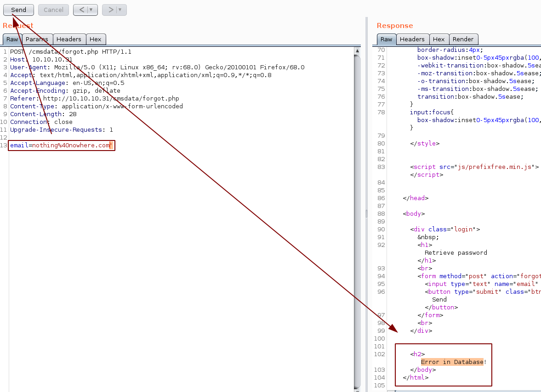Click the Accept header line in request

click(141, 75)
